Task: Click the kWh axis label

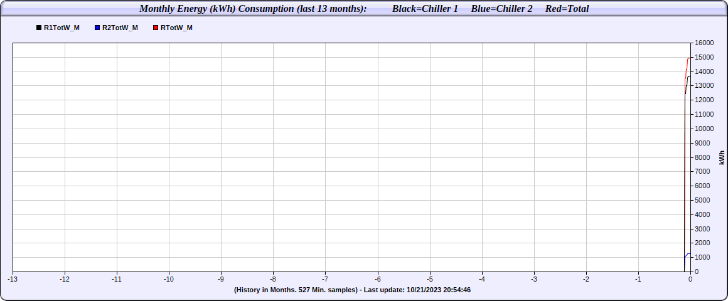Action: point(722,157)
